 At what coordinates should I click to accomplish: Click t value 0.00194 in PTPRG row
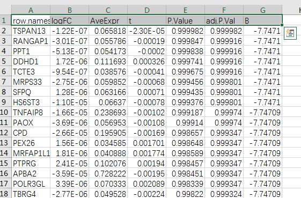tap(147, 163)
